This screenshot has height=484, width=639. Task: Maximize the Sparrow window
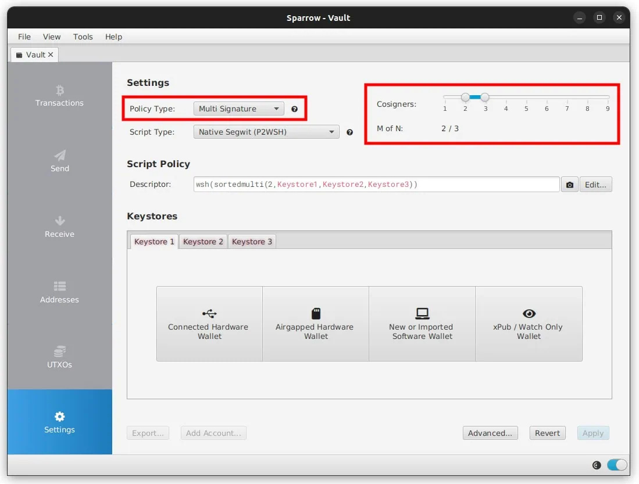599,18
